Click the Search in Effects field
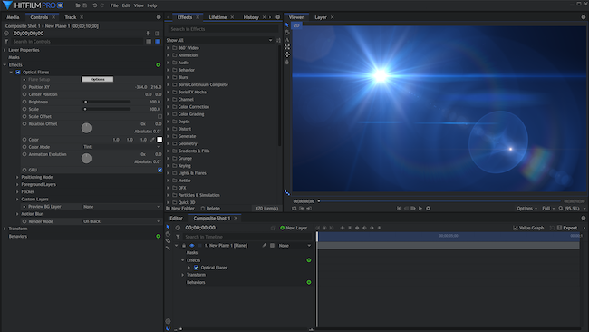The height and width of the screenshot is (332, 589). click(x=224, y=29)
